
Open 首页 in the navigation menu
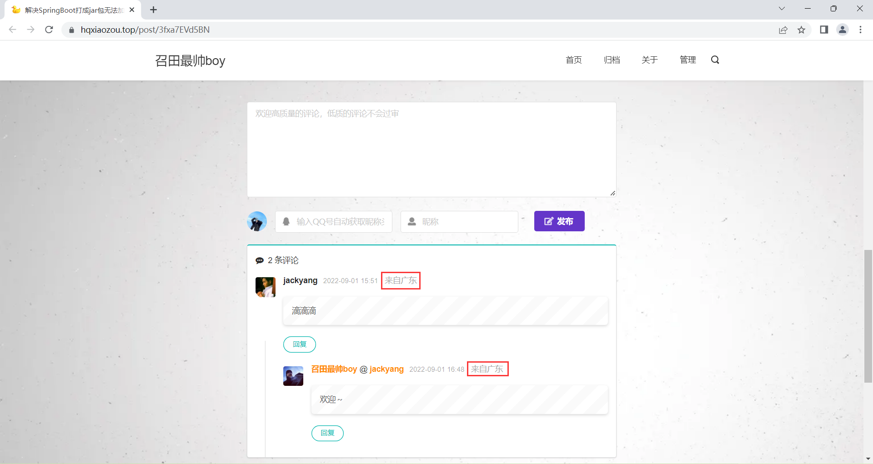tap(574, 60)
